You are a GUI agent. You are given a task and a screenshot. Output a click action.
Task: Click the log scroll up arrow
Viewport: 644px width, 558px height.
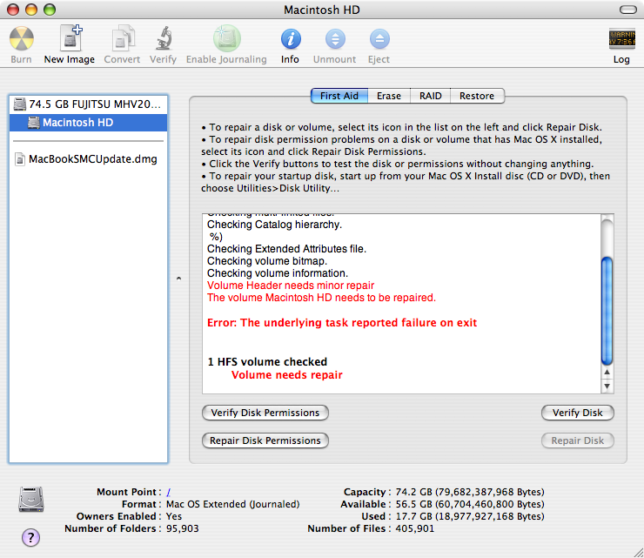(607, 373)
